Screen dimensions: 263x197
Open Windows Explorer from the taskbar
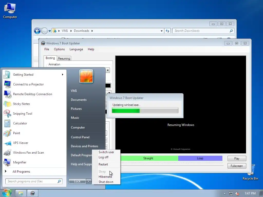(x=21, y=193)
